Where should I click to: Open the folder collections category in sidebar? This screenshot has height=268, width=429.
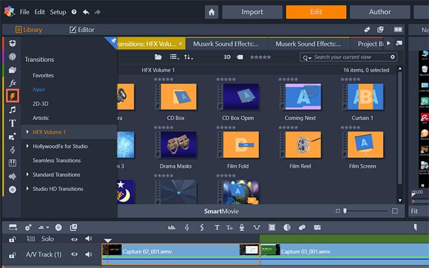pos(13,70)
